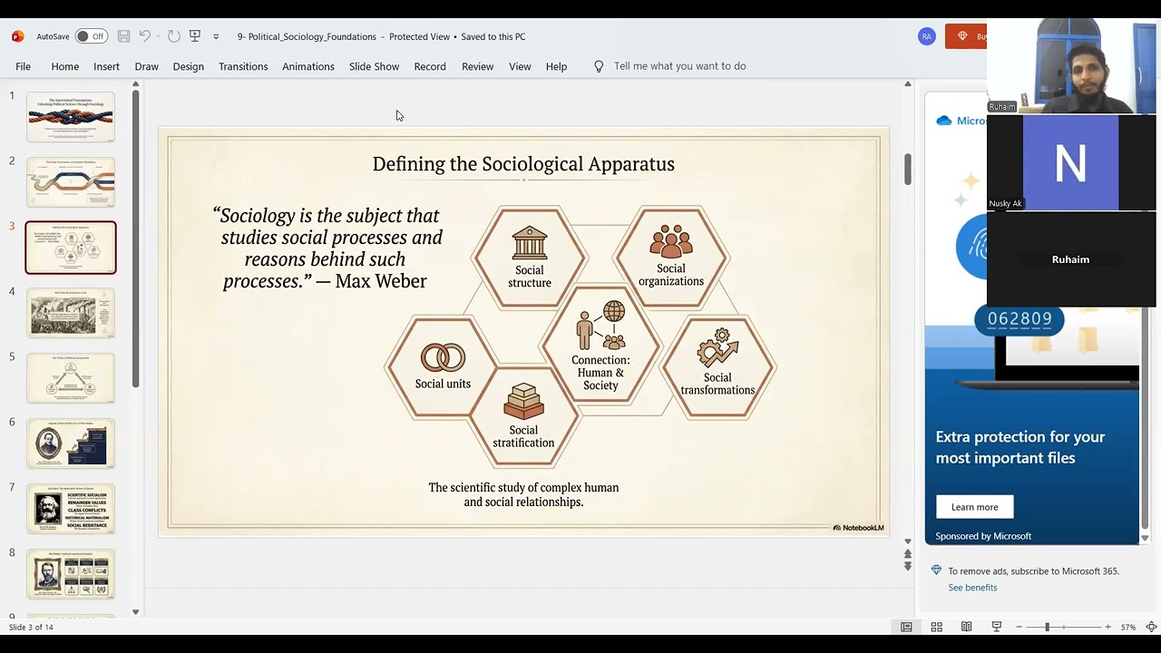Select slide 7 thumbnail

(71, 508)
